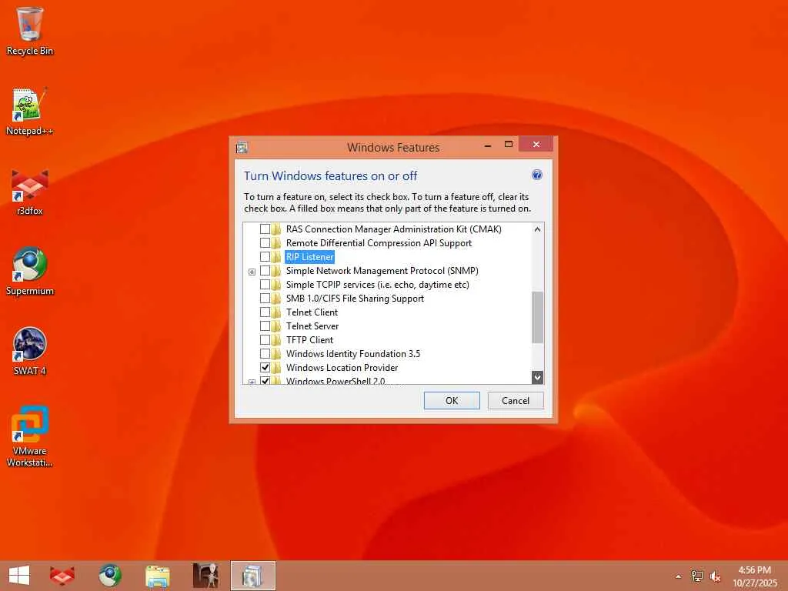
Task: Open the network tray icon
Action: [x=696, y=576]
